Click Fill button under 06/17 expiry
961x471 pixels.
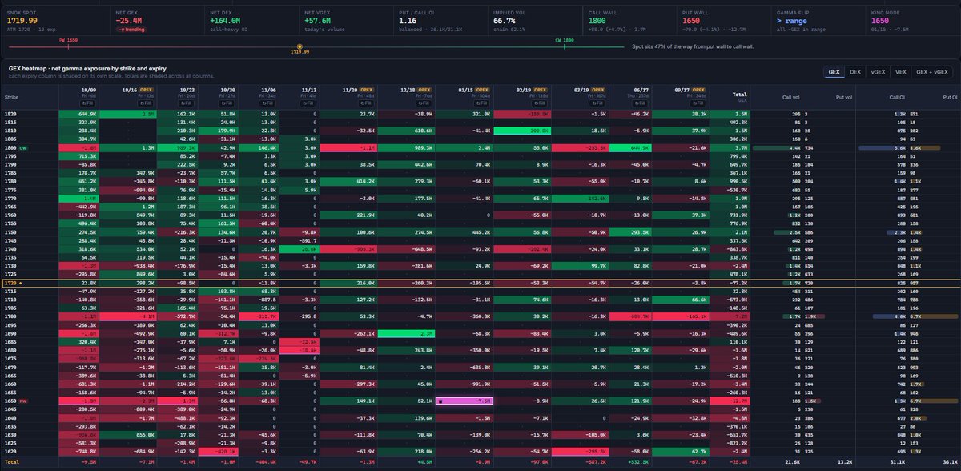point(641,103)
